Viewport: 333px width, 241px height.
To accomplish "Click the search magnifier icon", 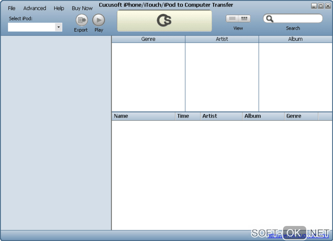I will (x=269, y=19).
